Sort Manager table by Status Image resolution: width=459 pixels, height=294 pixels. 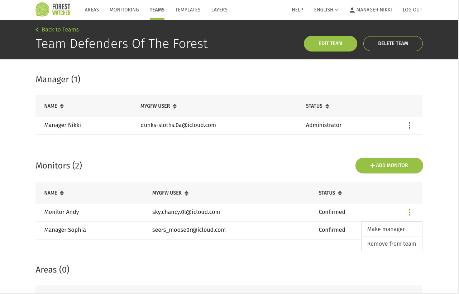pyautogui.click(x=327, y=106)
